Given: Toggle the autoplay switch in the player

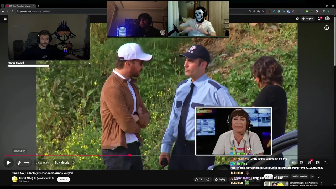Looking at the screenshot, I should [x=293, y=163].
